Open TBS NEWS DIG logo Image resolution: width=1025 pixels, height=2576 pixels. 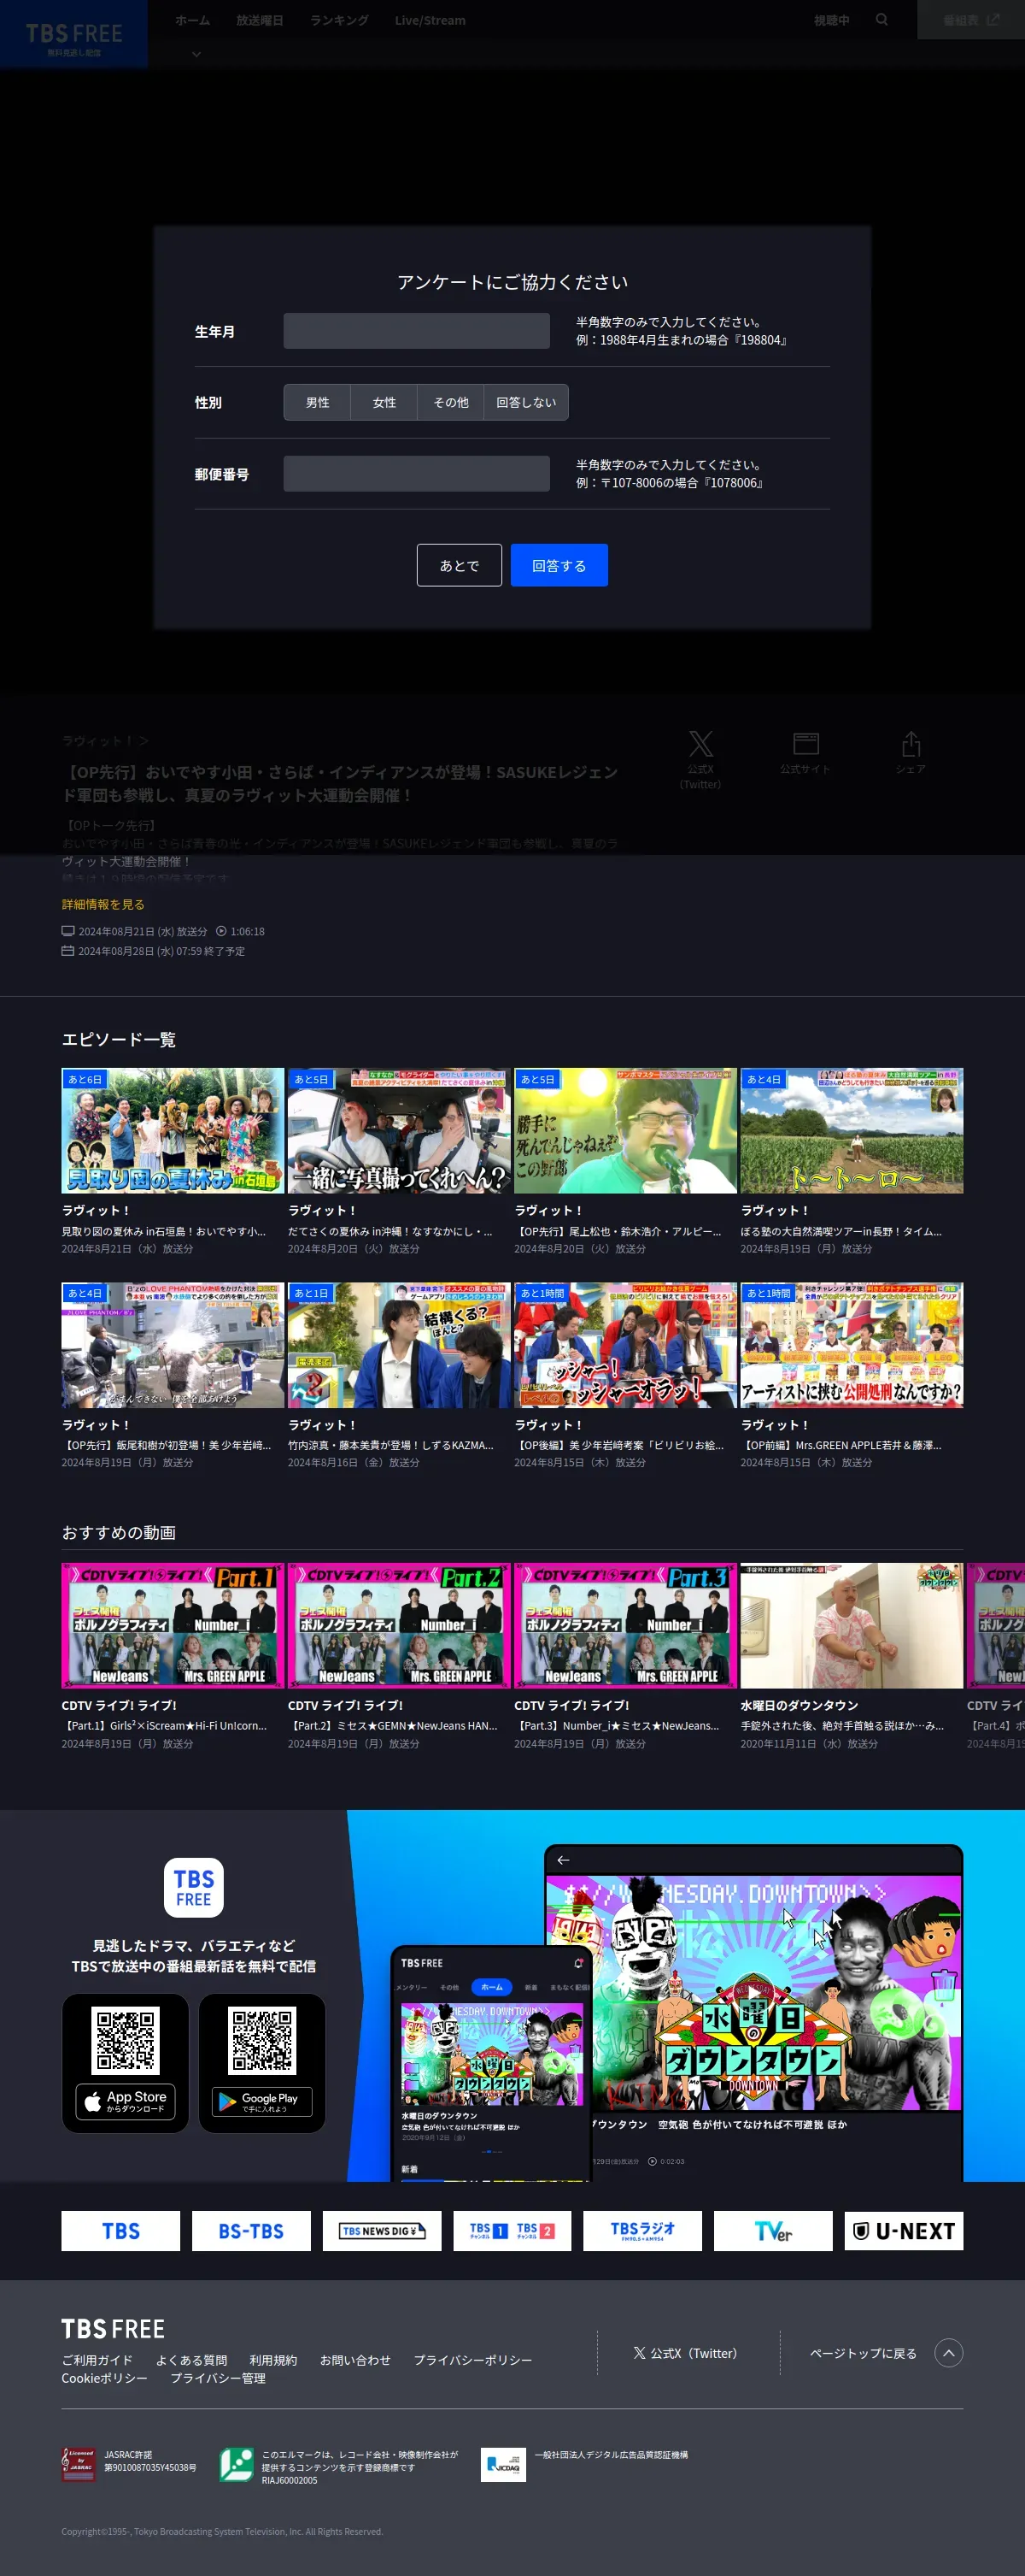click(382, 2231)
